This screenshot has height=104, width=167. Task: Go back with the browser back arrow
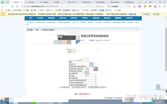(3, 6)
